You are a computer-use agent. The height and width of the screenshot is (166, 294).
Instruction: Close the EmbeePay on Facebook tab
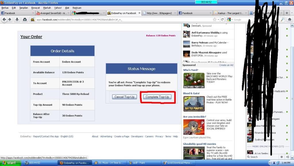139,13
